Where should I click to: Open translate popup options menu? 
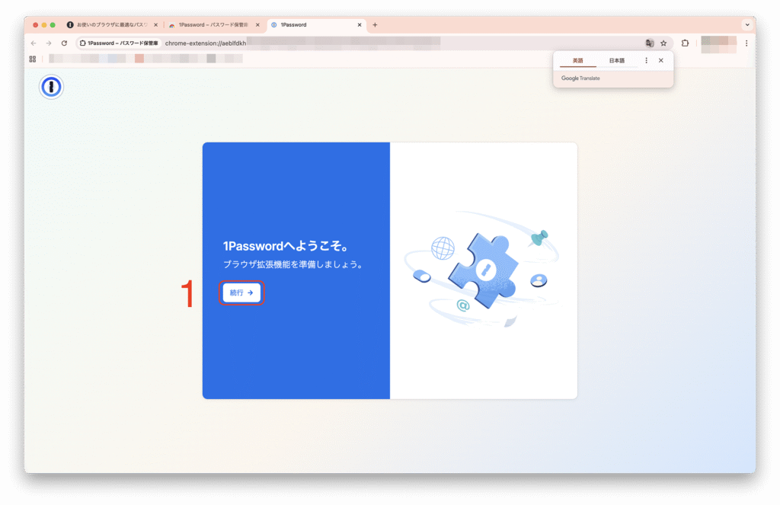pyautogui.click(x=646, y=61)
